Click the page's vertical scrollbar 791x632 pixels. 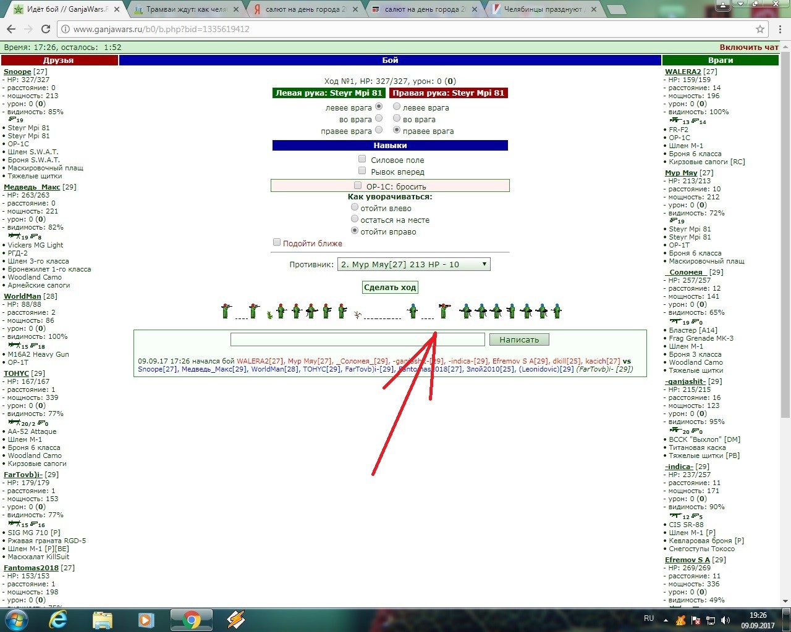785,235
